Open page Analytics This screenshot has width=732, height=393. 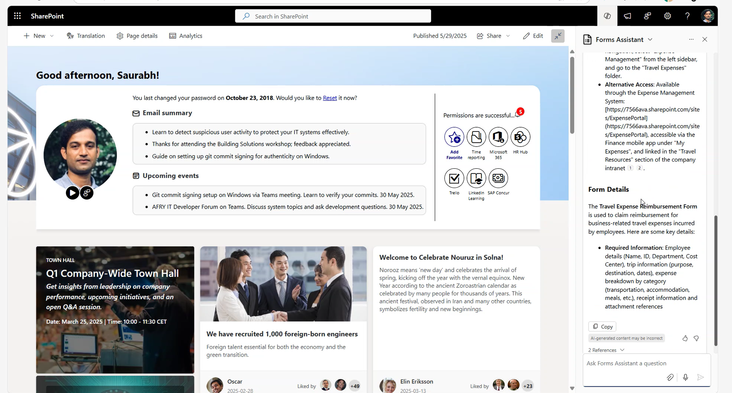pos(186,36)
